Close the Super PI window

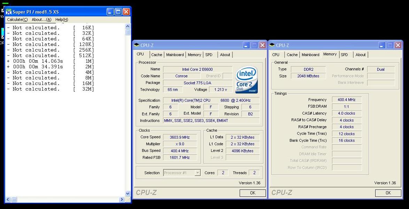tap(126, 11)
